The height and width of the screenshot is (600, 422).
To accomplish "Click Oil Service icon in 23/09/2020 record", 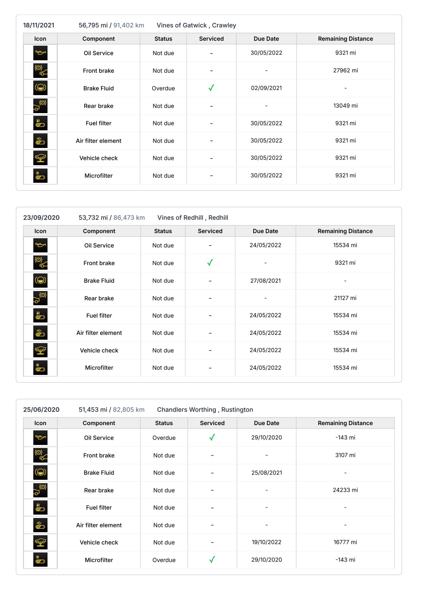I will click(x=40, y=246).
